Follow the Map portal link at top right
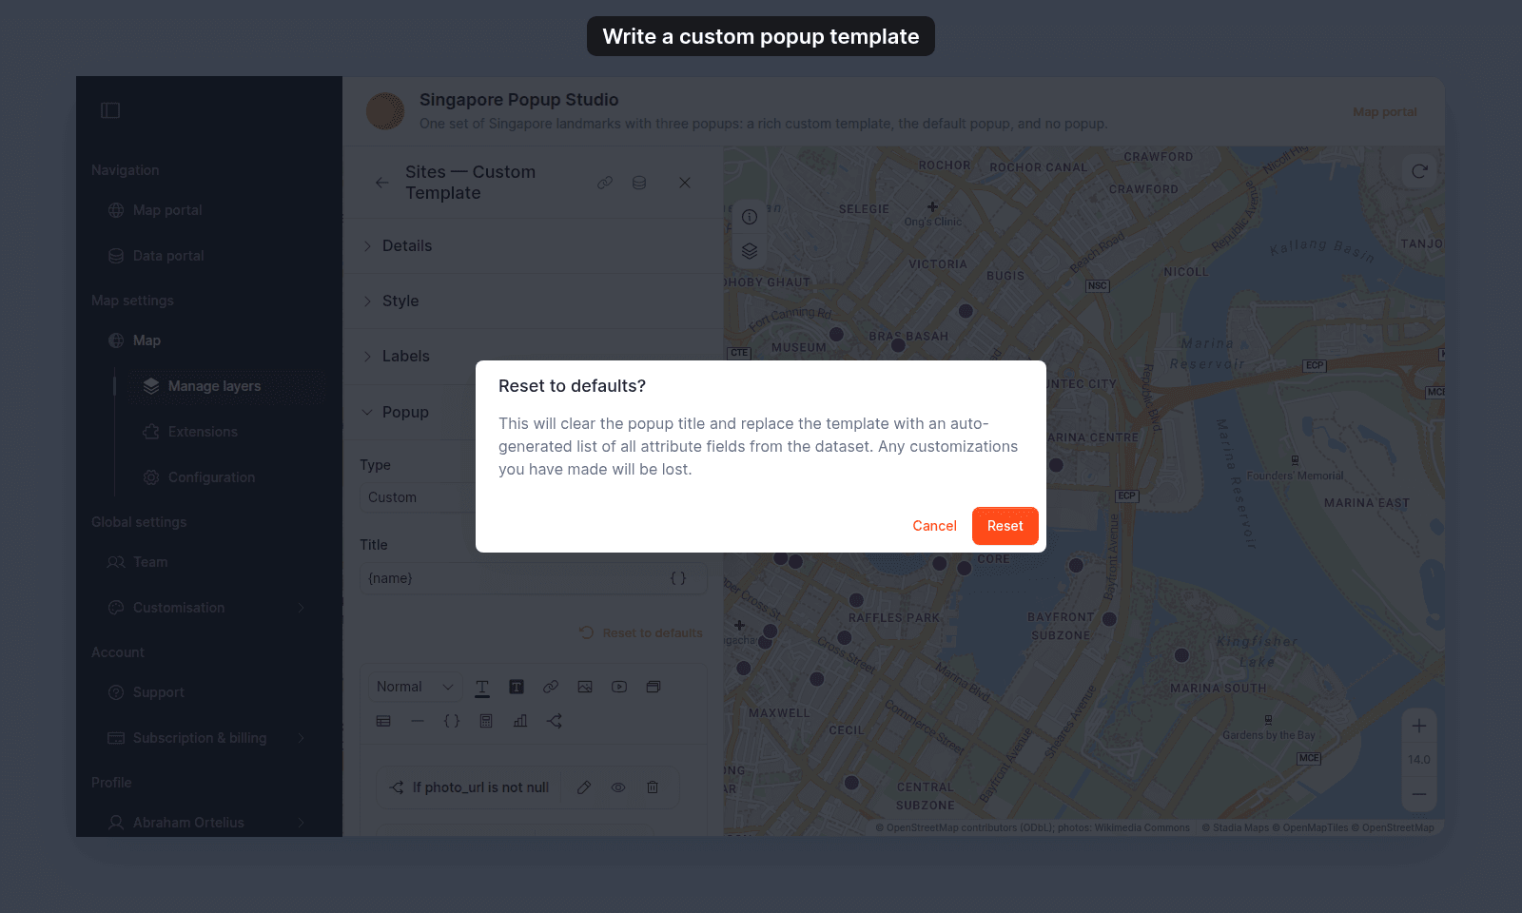 coord(1385,112)
